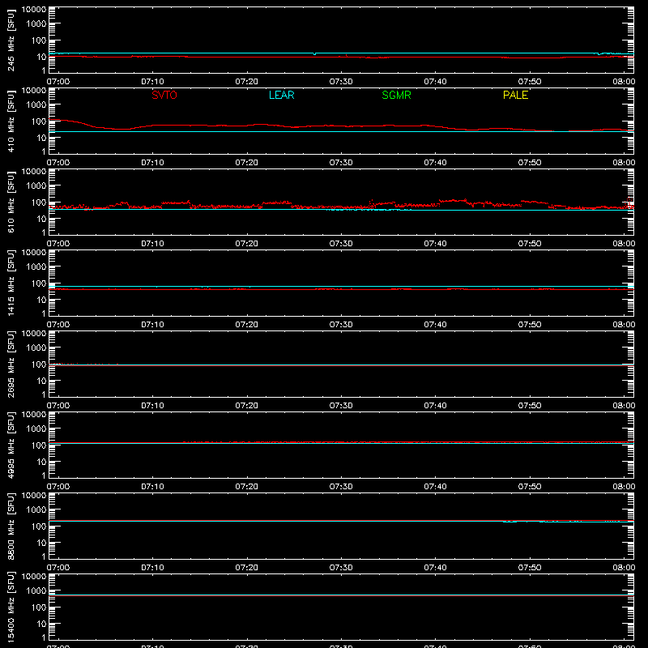The image size is (648, 648).
Task: Click the 100 tick on the 2695 MHz plot
Action: (x=39, y=364)
